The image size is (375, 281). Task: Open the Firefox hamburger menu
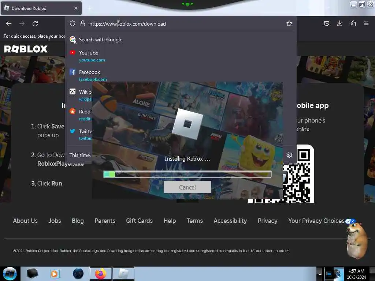pyautogui.click(x=366, y=23)
